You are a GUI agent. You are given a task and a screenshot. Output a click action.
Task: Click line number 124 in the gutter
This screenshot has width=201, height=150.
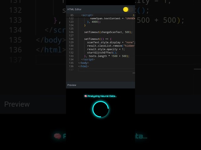pos(71,25)
